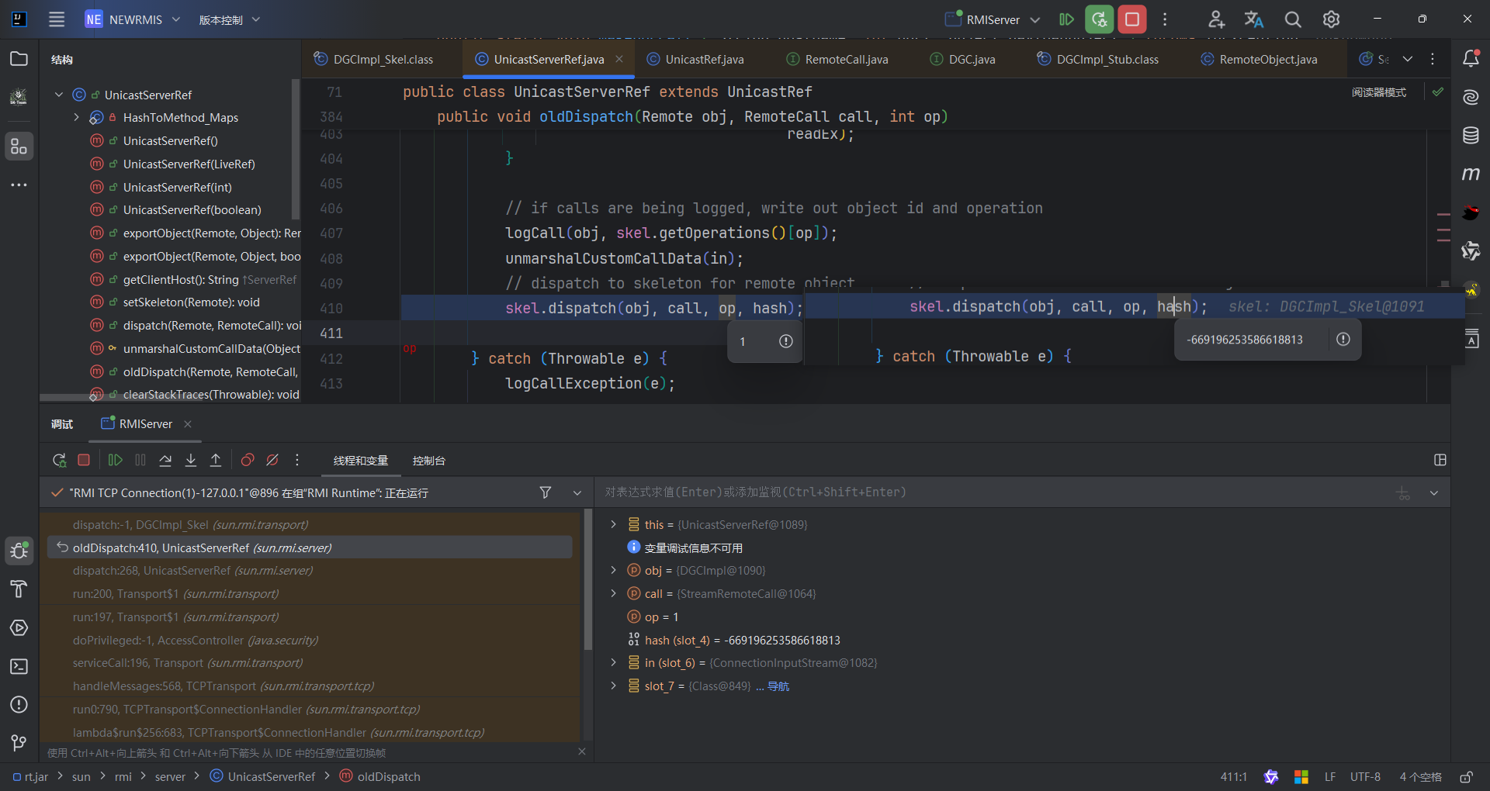Image resolution: width=1490 pixels, height=791 pixels.
Task: Toggle read-only lock in status bar
Action: [x=1466, y=776]
